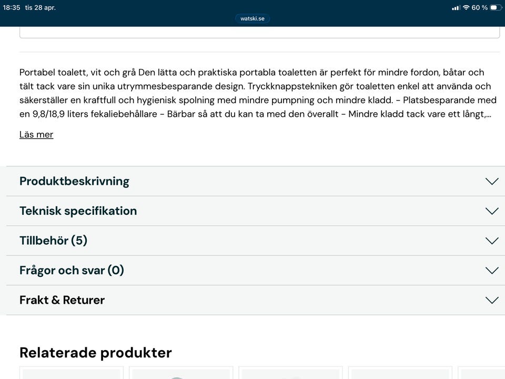Tap the watski.se address pill

tap(252, 18)
